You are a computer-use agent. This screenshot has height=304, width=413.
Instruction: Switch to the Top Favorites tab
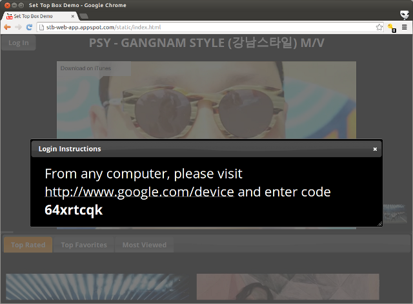coord(84,245)
